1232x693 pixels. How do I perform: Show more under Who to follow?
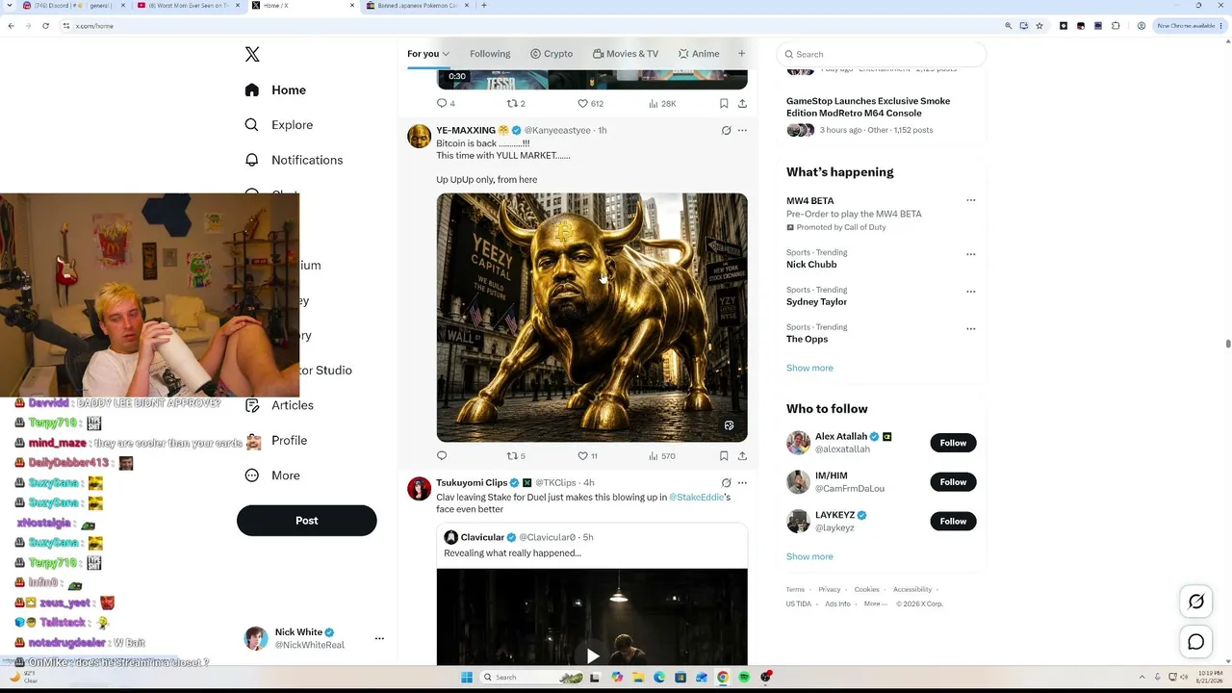coord(809,556)
